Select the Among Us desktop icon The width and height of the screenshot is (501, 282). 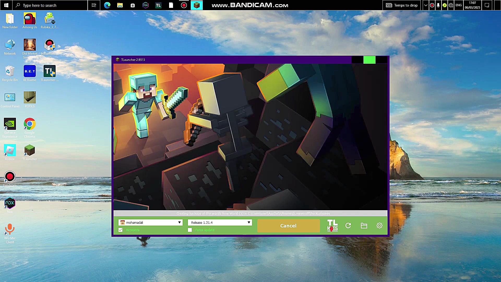click(x=30, y=21)
